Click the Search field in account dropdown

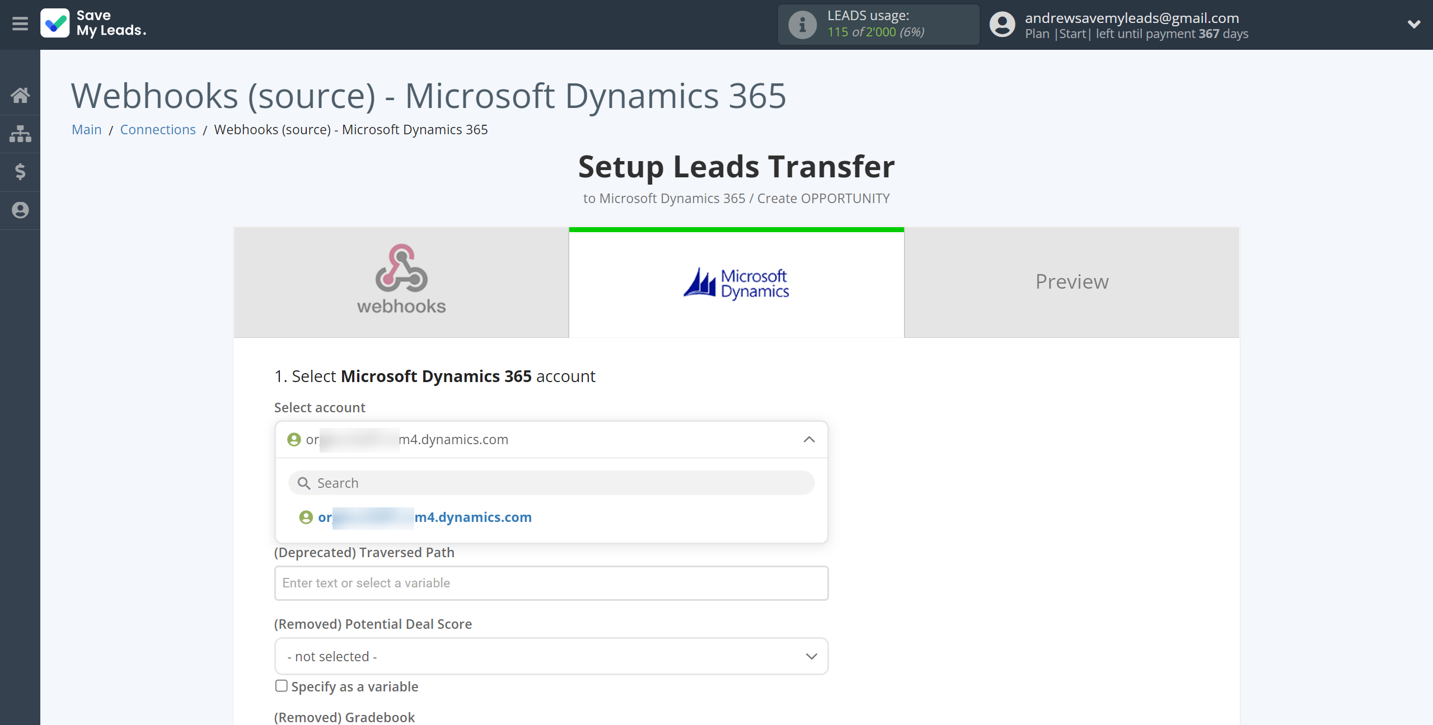551,483
